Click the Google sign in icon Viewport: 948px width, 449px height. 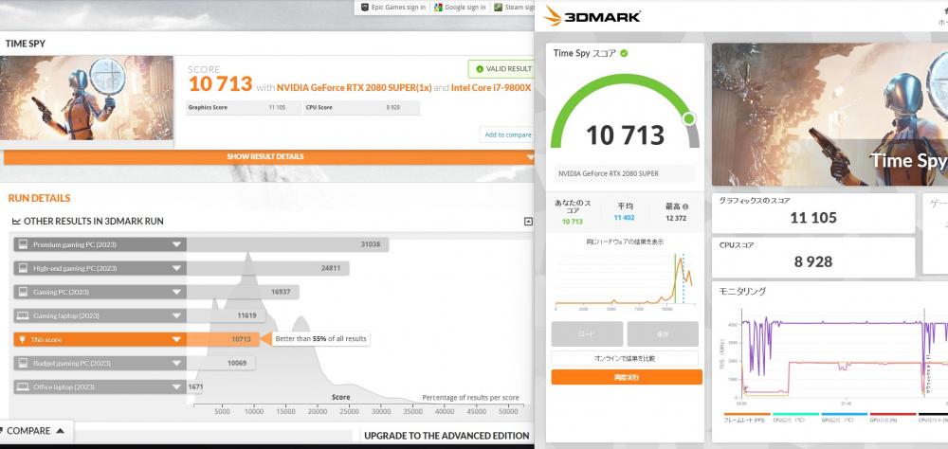point(438,8)
